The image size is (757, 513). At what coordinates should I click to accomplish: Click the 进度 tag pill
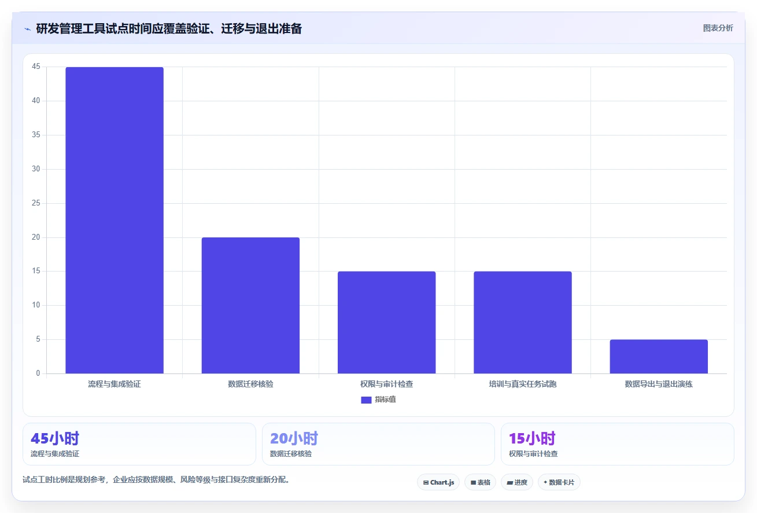coord(517,482)
